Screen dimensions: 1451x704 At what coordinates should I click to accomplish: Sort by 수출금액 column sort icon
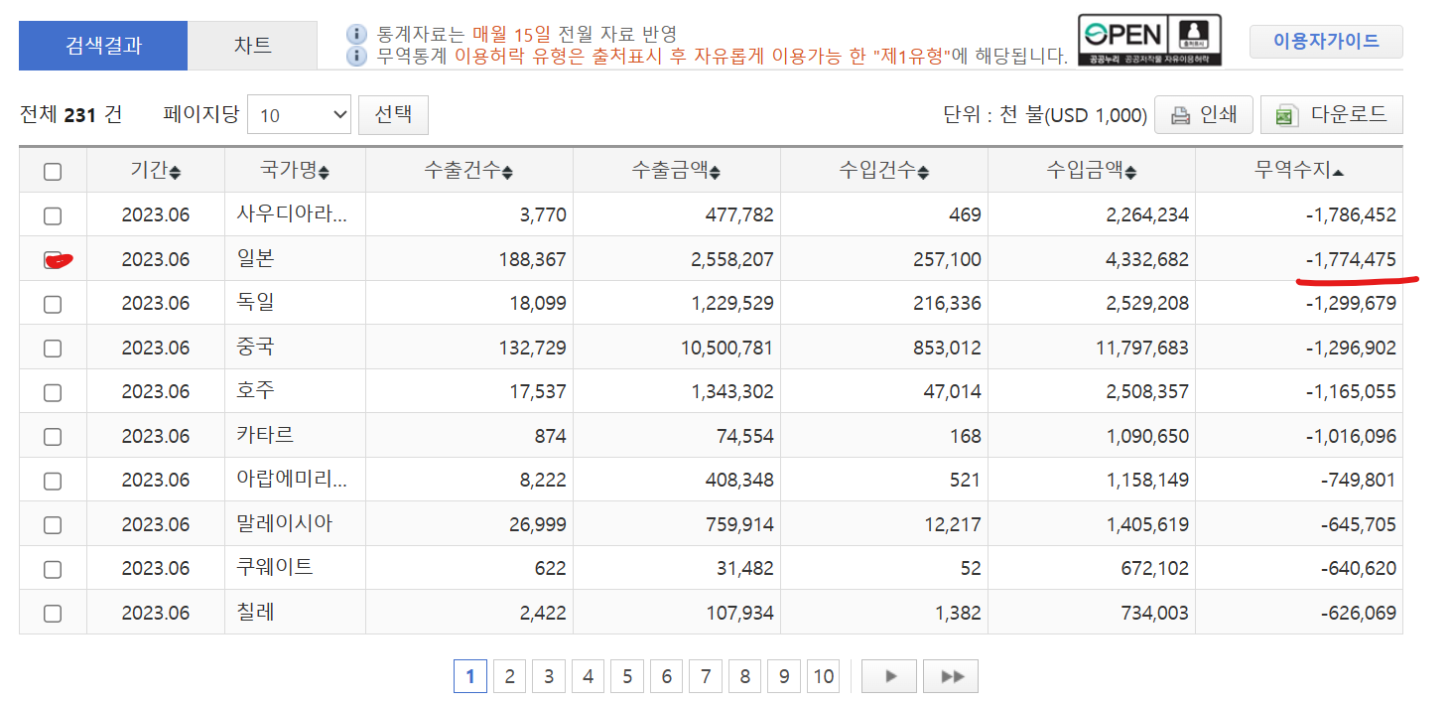pyautogui.click(x=715, y=173)
